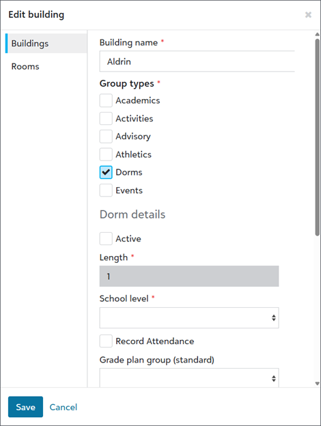Click the School level dropdown arrows
This screenshot has height=426, width=321.
click(x=274, y=317)
